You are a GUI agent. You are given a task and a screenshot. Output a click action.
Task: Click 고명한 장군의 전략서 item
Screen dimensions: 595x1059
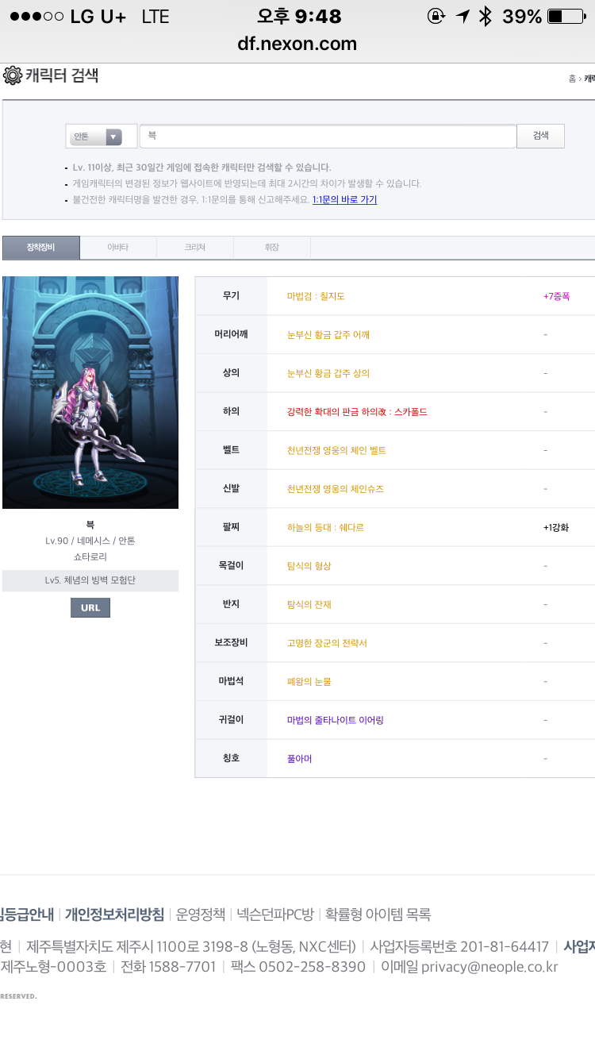pyautogui.click(x=327, y=643)
